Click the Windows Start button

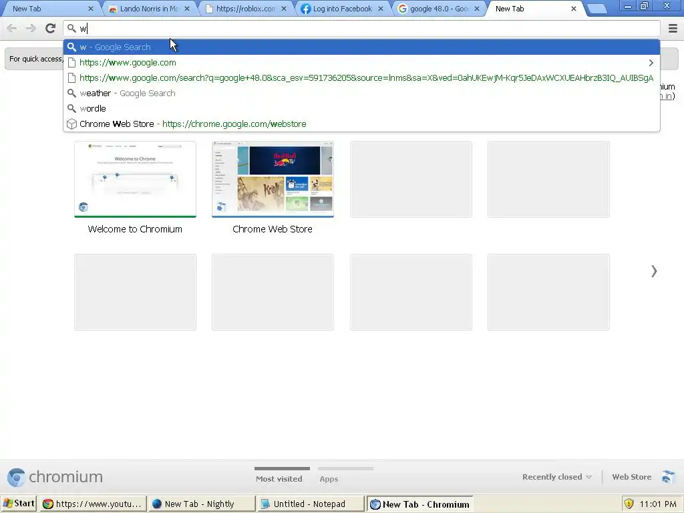[18, 504]
